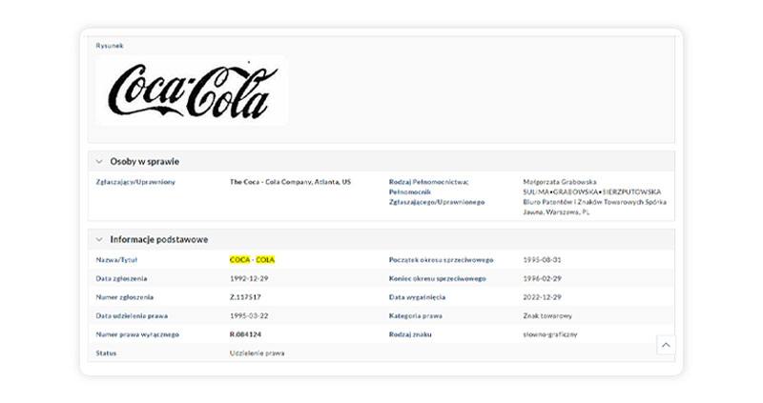Click the Jawna, Warszawa, PL text
This screenshot has width=763, height=403.
point(556,212)
